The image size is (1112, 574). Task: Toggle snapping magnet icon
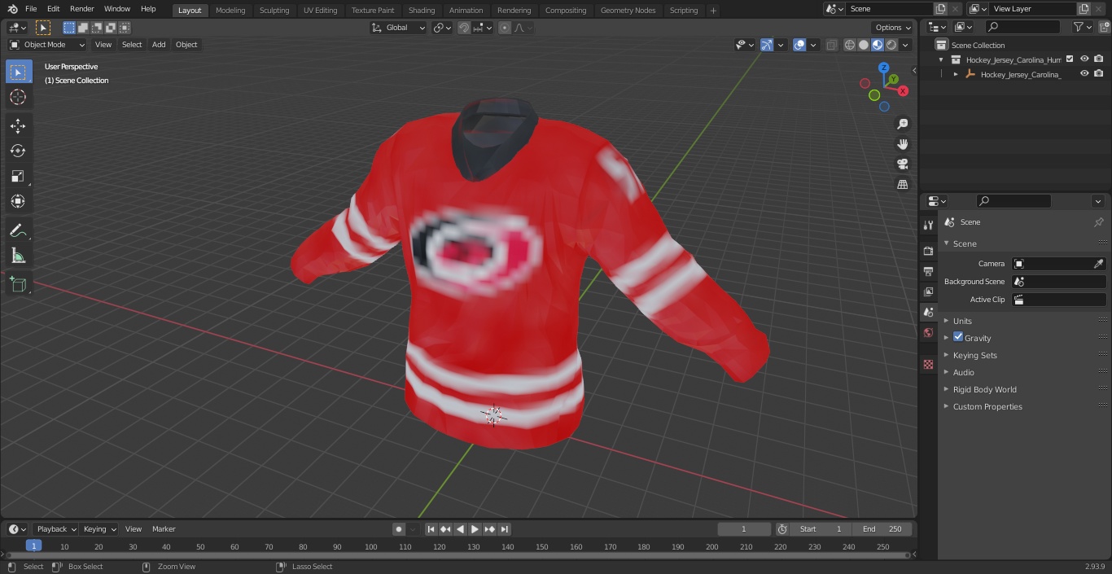pyautogui.click(x=464, y=28)
